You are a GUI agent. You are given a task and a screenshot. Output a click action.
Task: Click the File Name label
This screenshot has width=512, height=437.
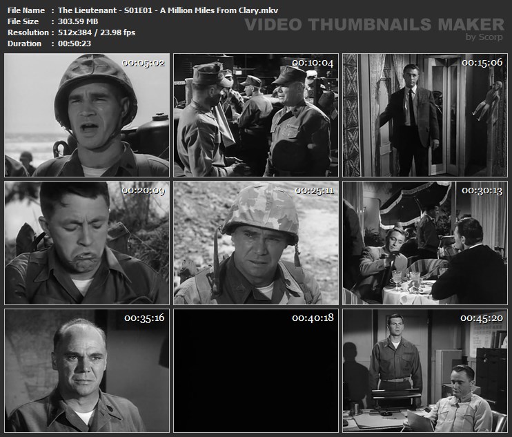[x=26, y=10]
